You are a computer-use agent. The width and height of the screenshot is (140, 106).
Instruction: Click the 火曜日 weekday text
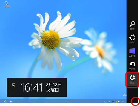pos(52,90)
